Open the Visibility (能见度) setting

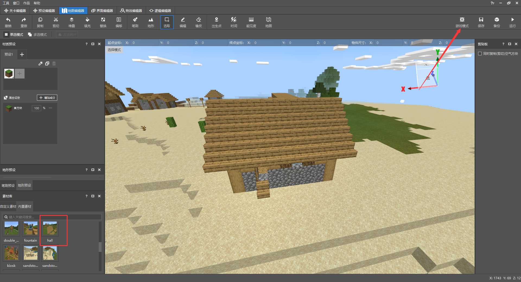click(251, 22)
